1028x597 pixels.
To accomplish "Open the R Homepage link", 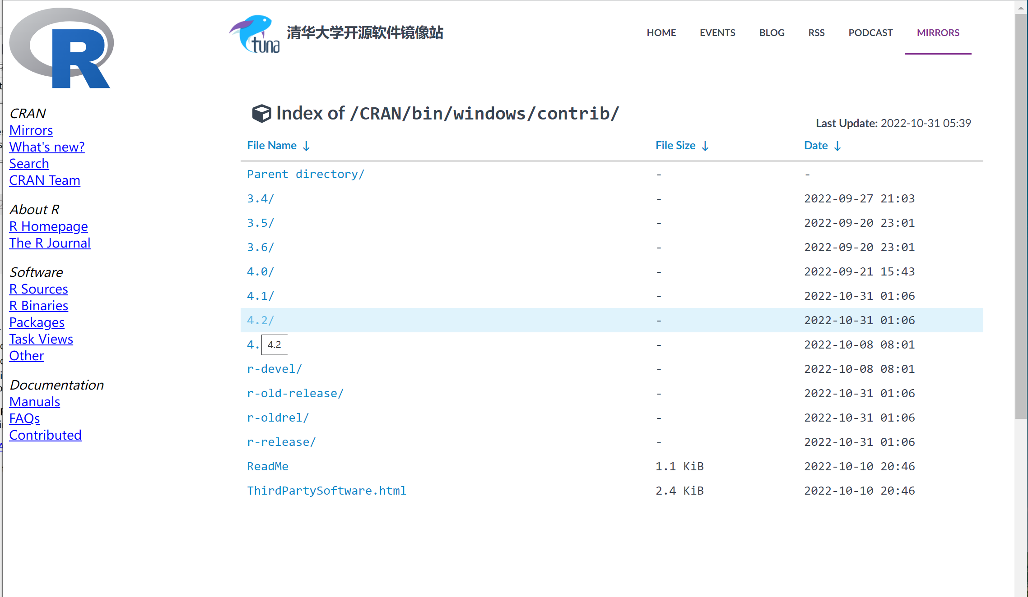I will [48, 226].
